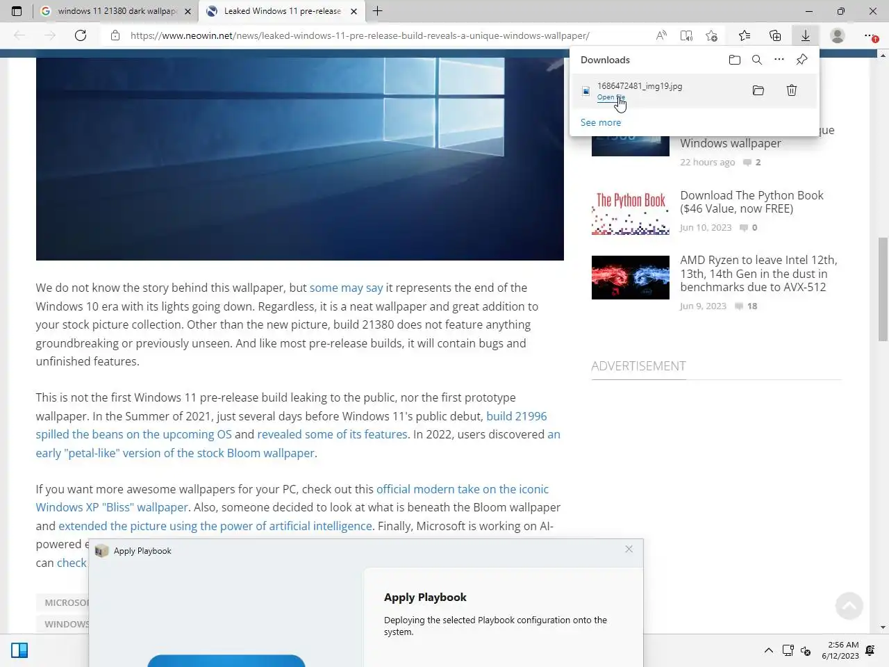Select the Leaked Windows 11 pre-release tab

[282, 11]
